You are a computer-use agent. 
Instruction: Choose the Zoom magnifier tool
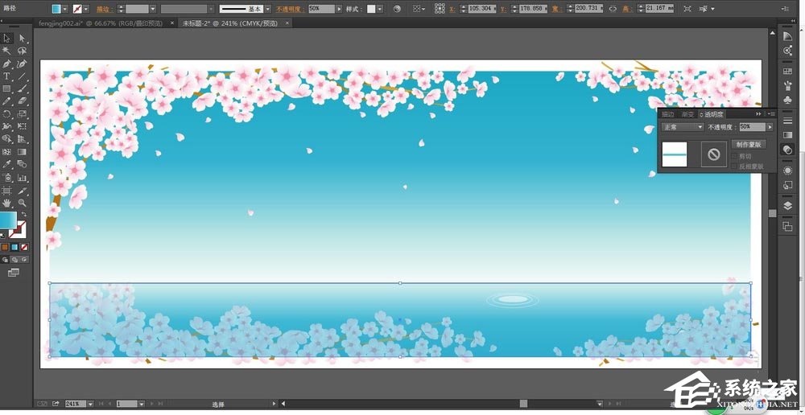coord(22,203)
